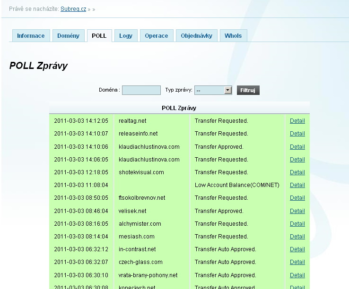Click the Subreg.cz breadcrumb link
This screenshot has height=289, width=349.
pyautogui.click(x=73, y=9)
